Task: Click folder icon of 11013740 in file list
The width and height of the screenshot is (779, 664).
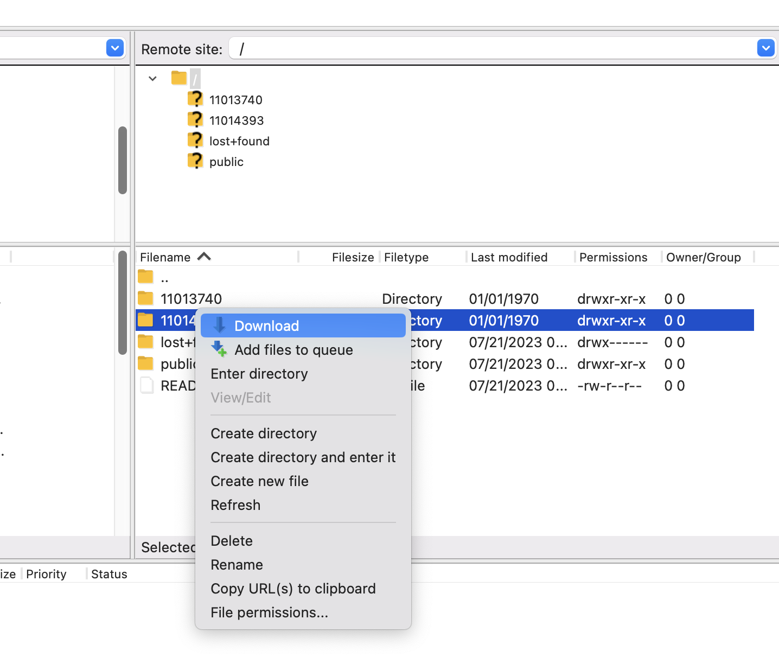Action: point(145,298)
